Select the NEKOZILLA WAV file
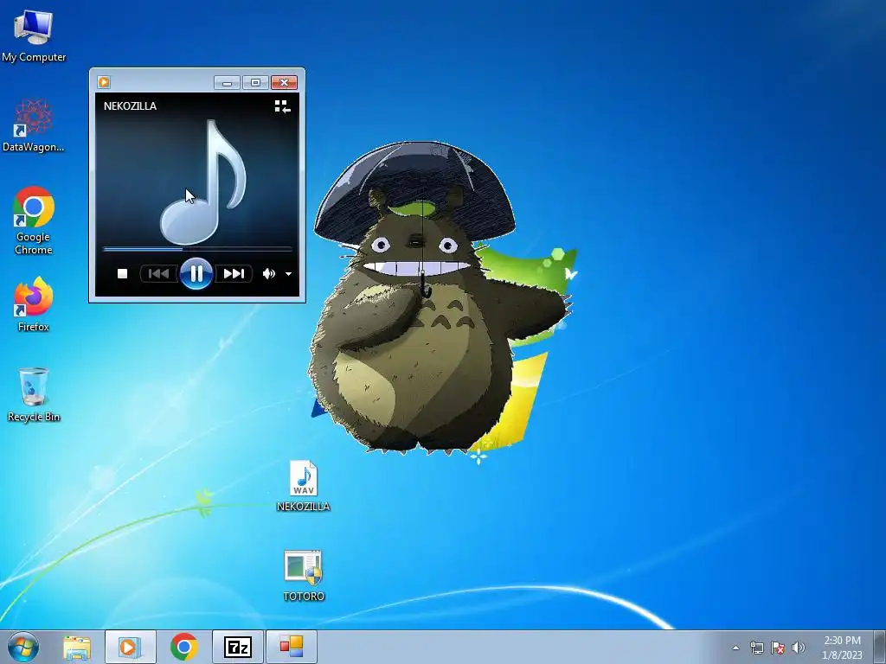 pyautogui.click(x=304, y=486)
